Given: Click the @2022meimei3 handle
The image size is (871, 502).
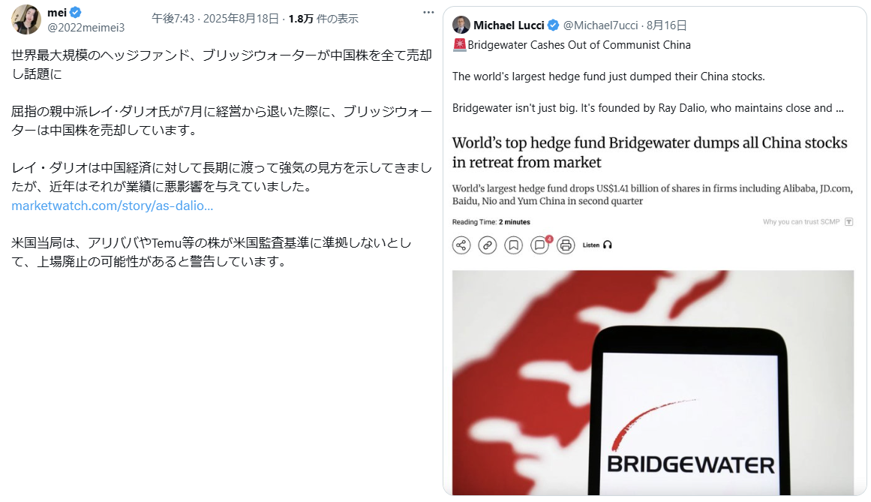Looking at the screenshot, I should pyautogui.click(x=86, y=27).
